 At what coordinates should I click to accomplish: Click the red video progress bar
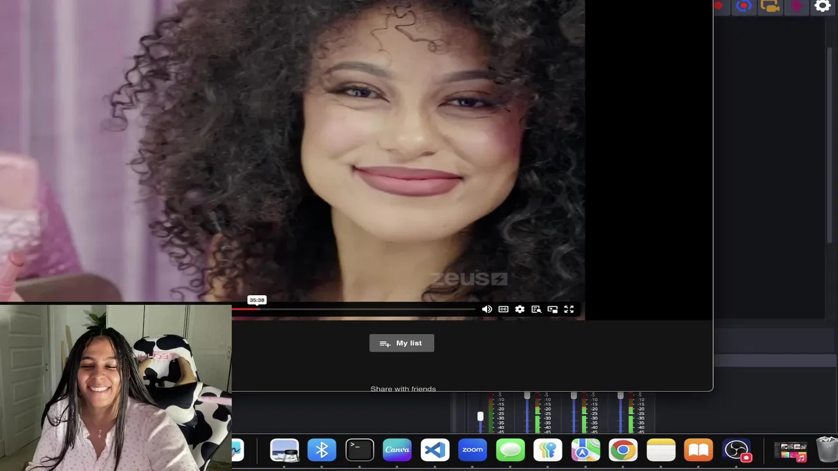tap(246, 309)
